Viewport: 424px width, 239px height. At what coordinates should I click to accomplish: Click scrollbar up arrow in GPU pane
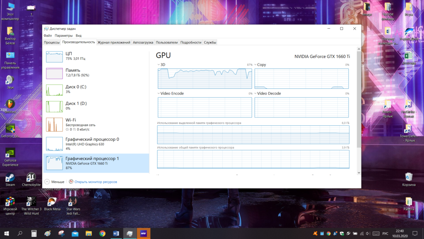(x=359, y=49)
